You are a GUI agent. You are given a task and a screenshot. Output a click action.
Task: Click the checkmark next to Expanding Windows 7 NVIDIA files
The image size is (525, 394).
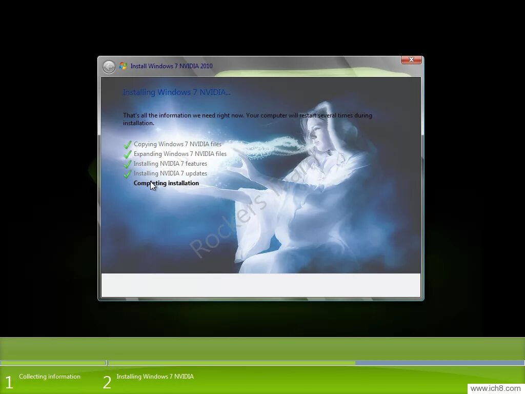[x=127, y=154]
